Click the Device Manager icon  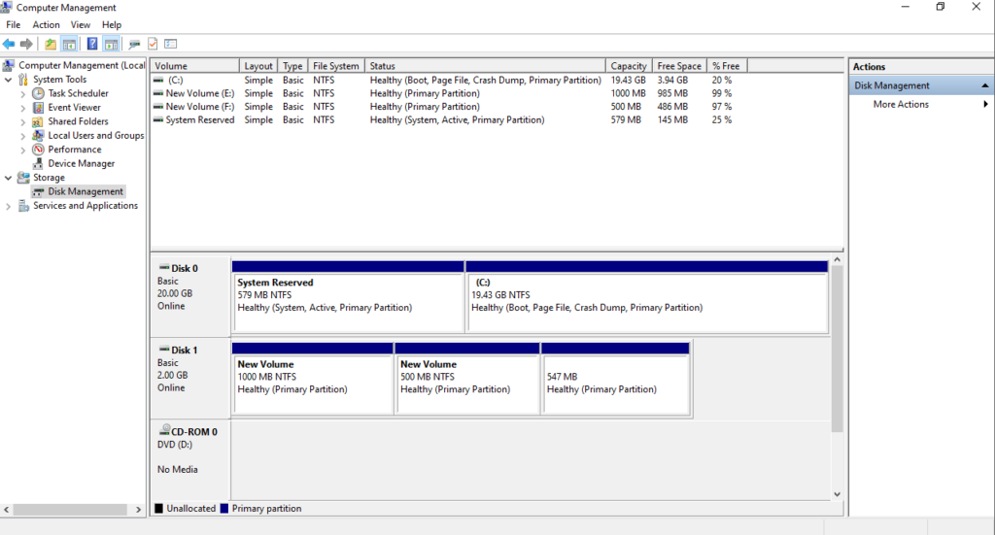(x=38, y=163)
